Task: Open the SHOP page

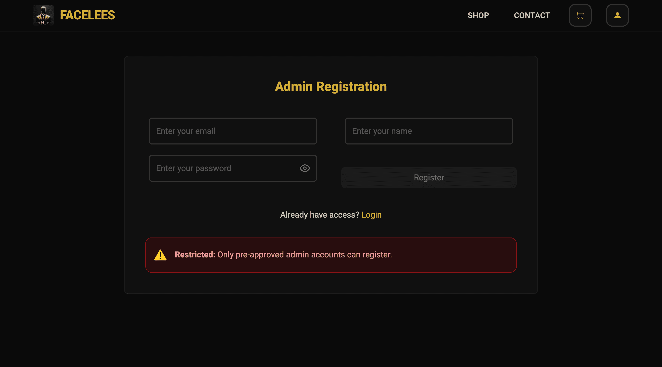Action: tap(478, 15)
